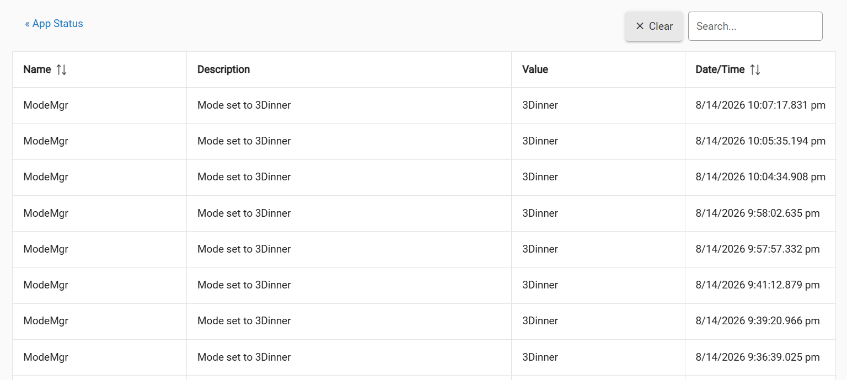Select the row dated 10:07:17.831 pm
This screenshot has width=847, height=380.
click(x=424, y=105)
